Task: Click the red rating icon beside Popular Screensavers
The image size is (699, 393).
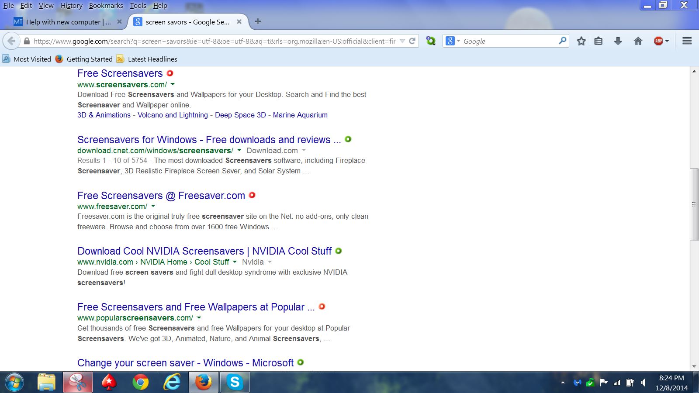Action: click(322, 307)
